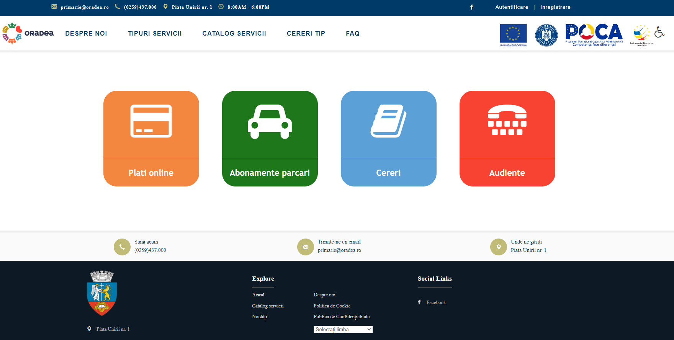Open the Politica de Cookie link

click(x=332, y=306)
